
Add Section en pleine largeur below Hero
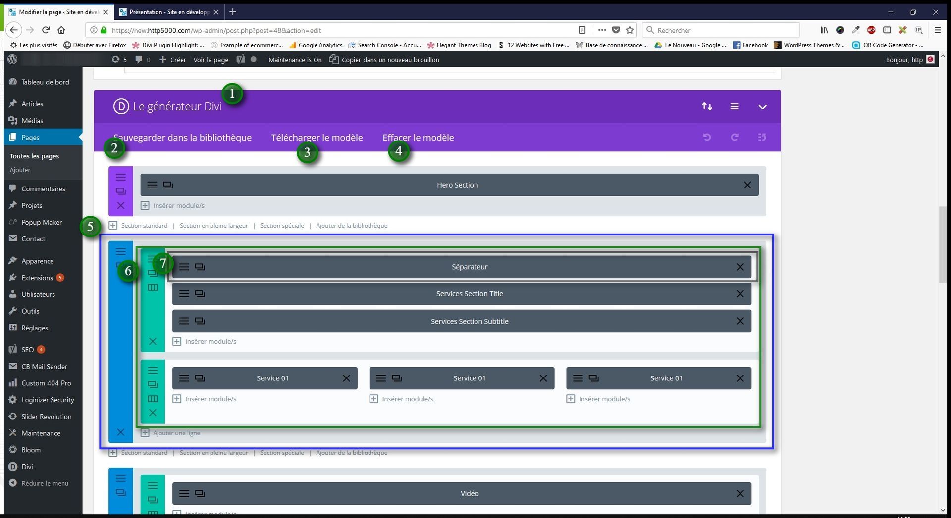pos(214,226)
